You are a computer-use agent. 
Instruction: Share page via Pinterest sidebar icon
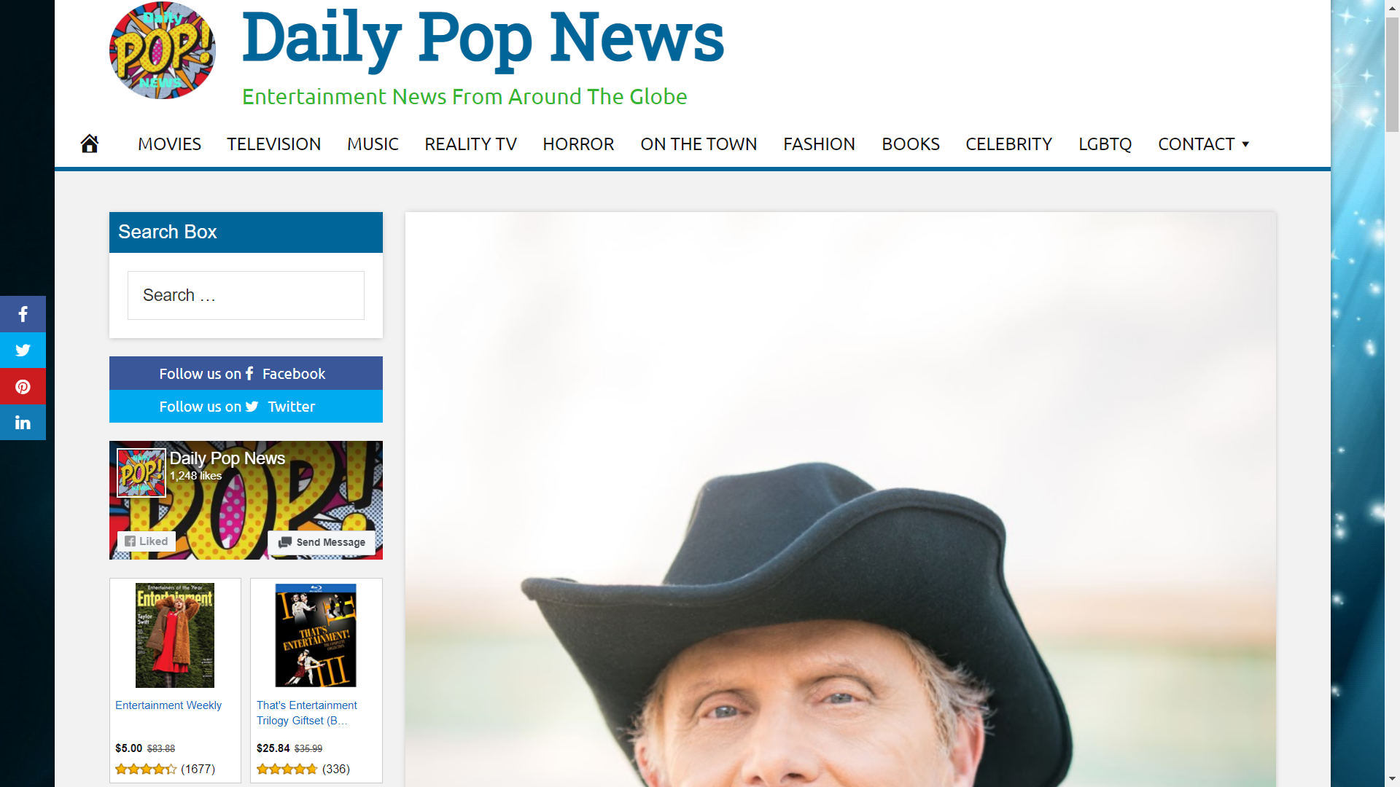click(23, 386)
